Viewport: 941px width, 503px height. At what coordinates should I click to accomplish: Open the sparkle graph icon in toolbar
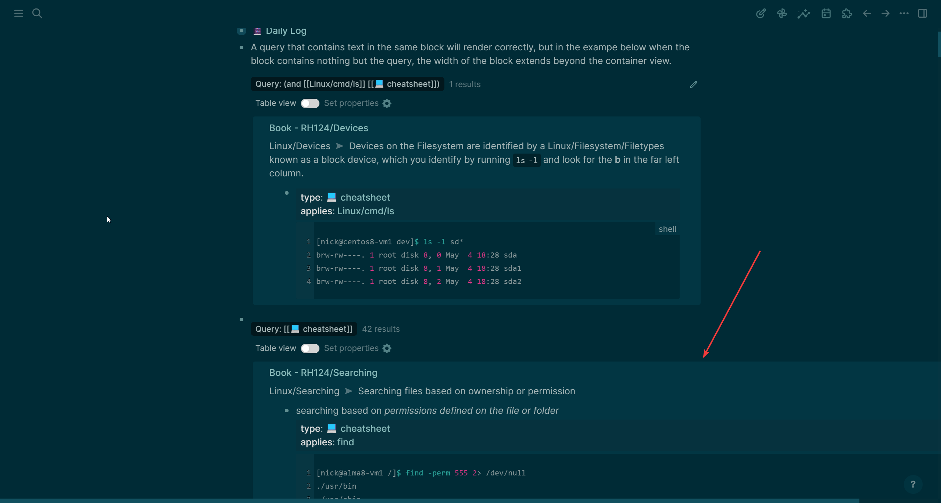pos(804,13)
